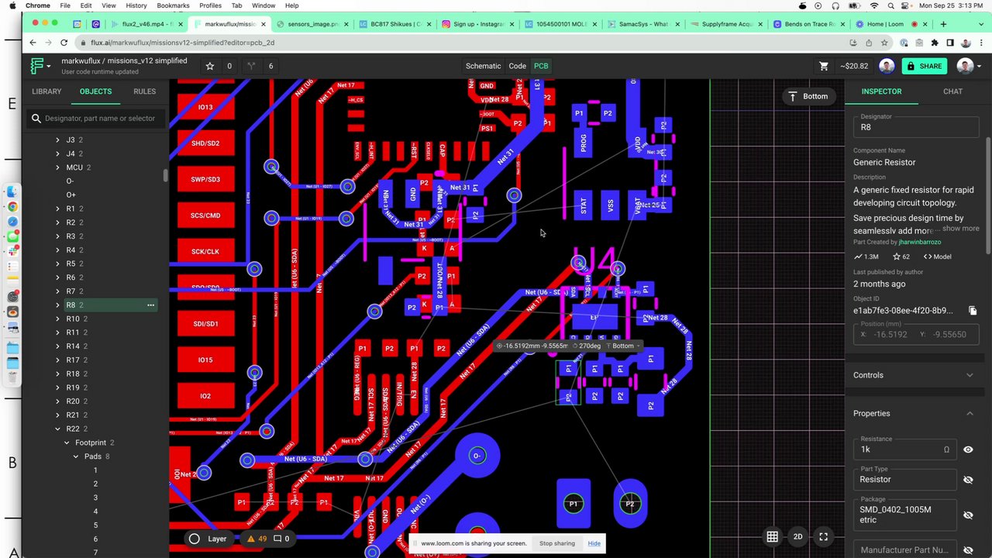Image resolution: width=992 pixels, height=558 pixels.
Task: Edit the Part Type field Resistor
Action: click(x=905, y=480)
